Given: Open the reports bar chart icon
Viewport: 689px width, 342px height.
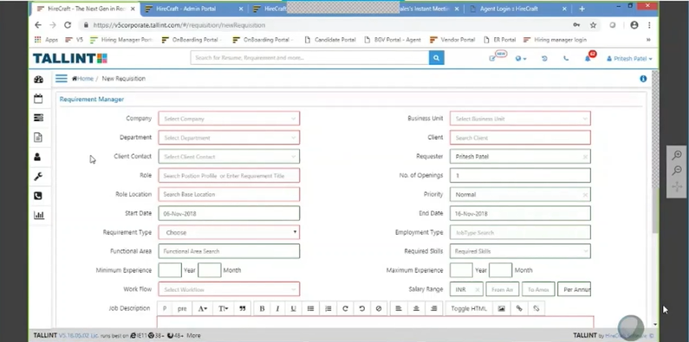Looking at the screenshot, I should coord(39,215).
